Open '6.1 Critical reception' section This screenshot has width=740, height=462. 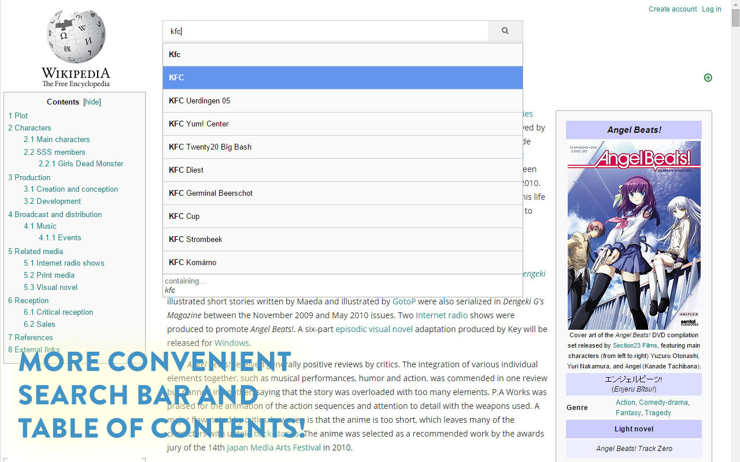click(x=58, y=312)
